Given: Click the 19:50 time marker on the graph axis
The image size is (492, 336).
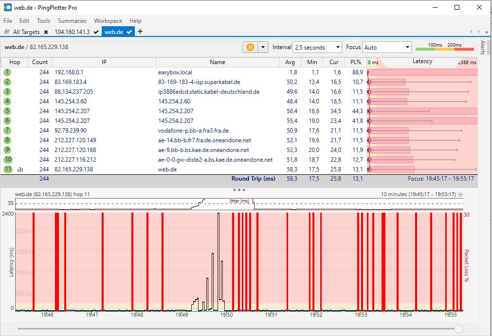Looking at the screenshot, I should (x=226, y=315).
